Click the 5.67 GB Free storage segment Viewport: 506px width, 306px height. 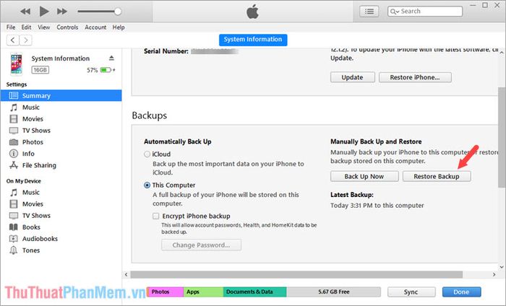(x=333, y=292)
